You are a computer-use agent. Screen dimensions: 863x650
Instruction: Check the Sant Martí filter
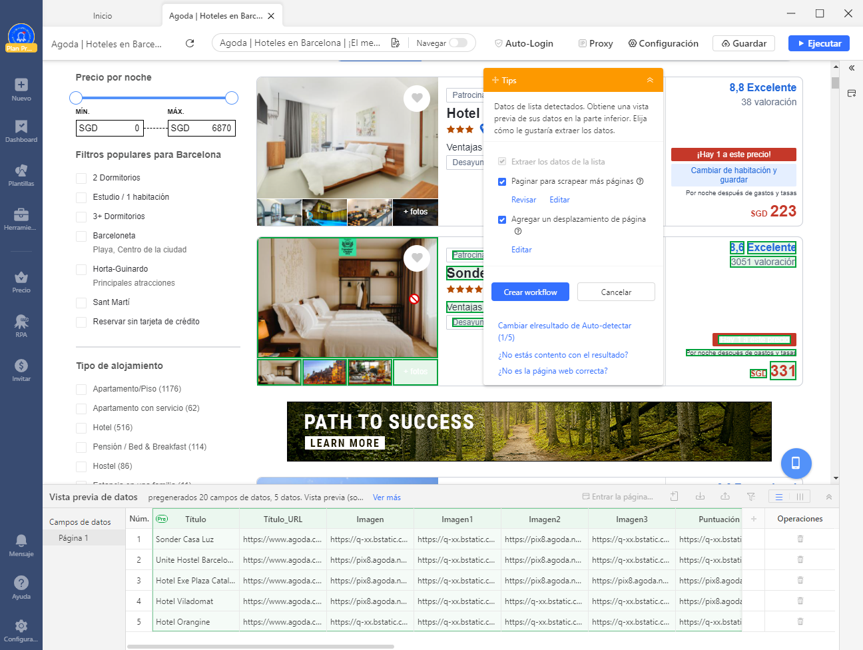tap(81, 302)
